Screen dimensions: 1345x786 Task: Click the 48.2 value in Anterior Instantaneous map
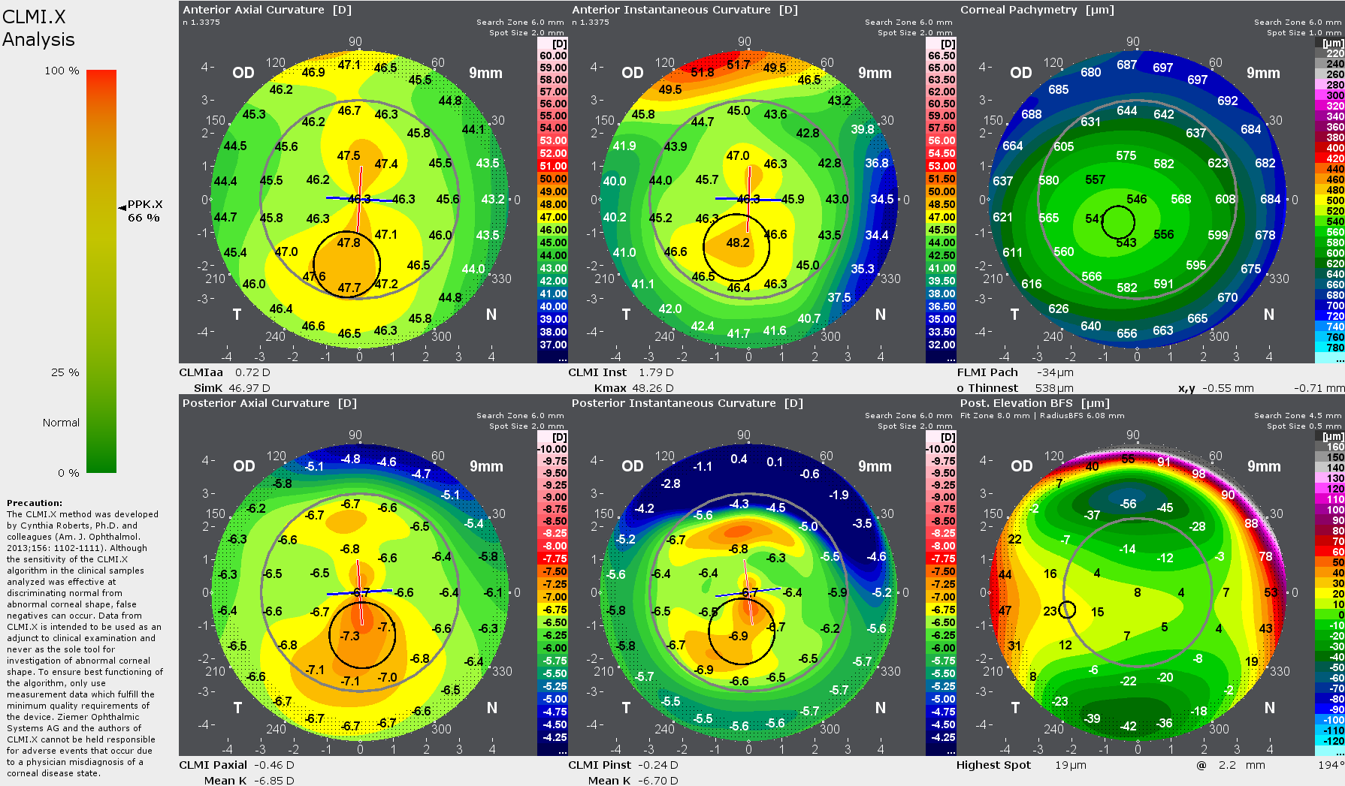click(x=738, y=243)
